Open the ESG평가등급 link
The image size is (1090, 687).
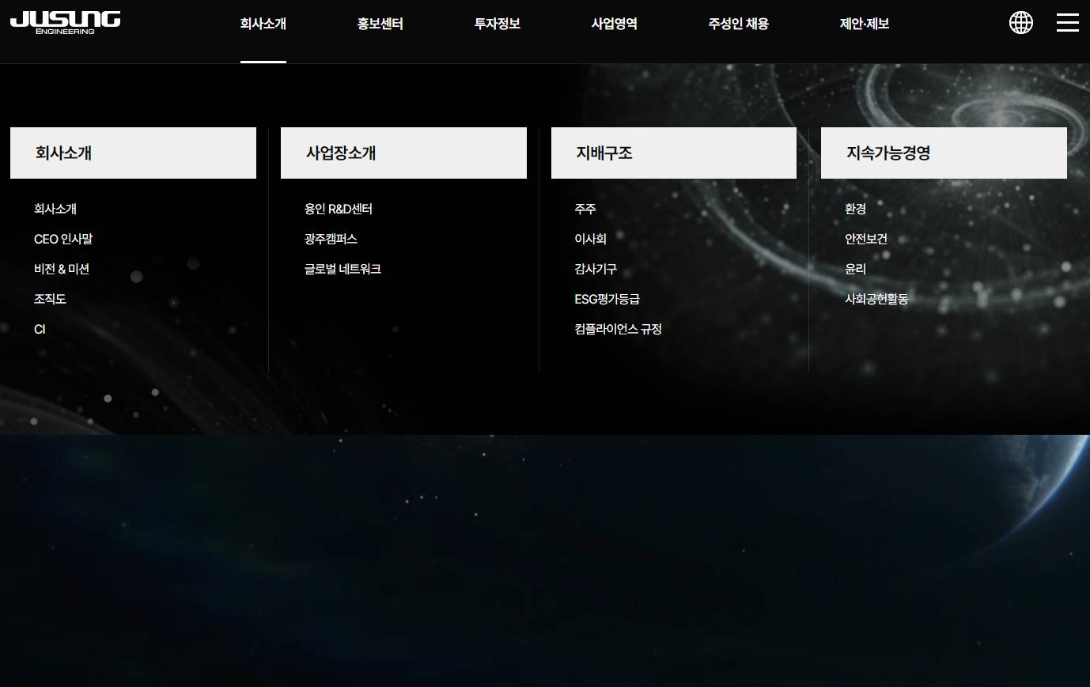click(x=607, y=299)
